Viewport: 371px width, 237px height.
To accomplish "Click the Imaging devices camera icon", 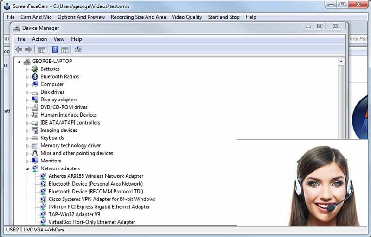I will pos(35,130).
